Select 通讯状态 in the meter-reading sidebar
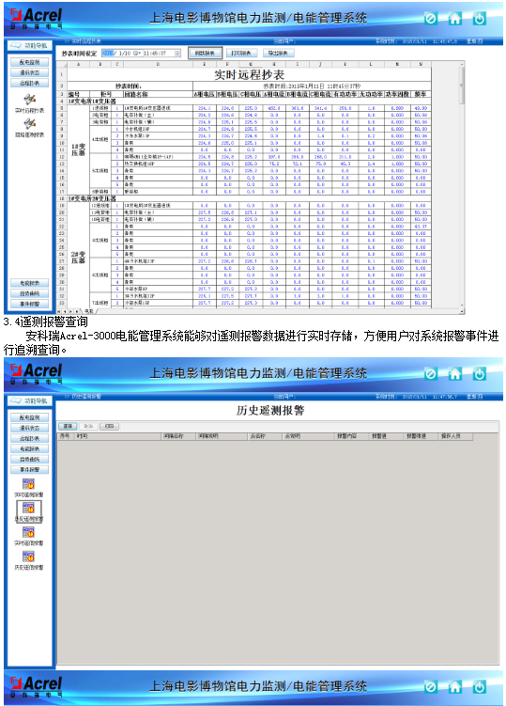 click(30, 72)
